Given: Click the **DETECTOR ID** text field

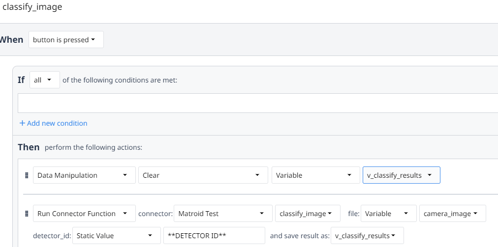Looking at the screenshot, I should coord(214,236).
